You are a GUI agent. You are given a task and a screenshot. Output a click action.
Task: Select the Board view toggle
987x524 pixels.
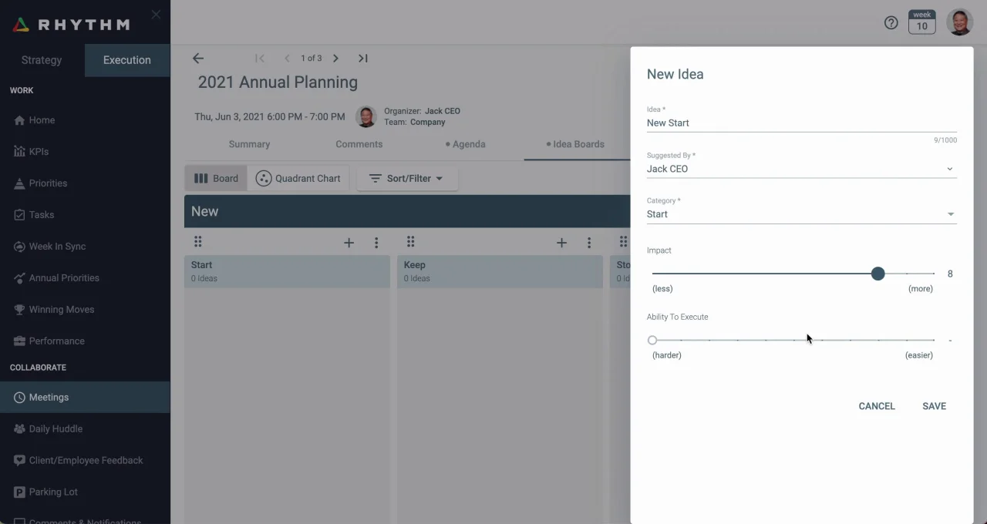216,178
